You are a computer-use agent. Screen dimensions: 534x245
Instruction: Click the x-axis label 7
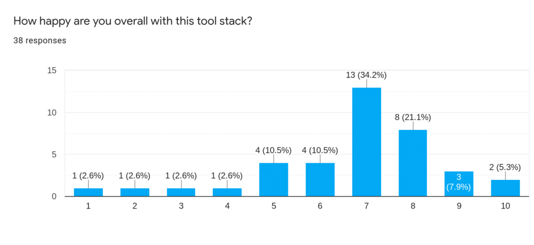tap(367, 206)
